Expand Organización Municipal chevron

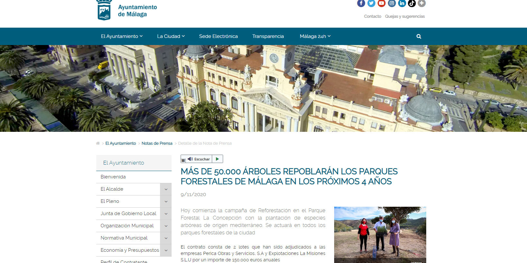click(x=166, y=226)
